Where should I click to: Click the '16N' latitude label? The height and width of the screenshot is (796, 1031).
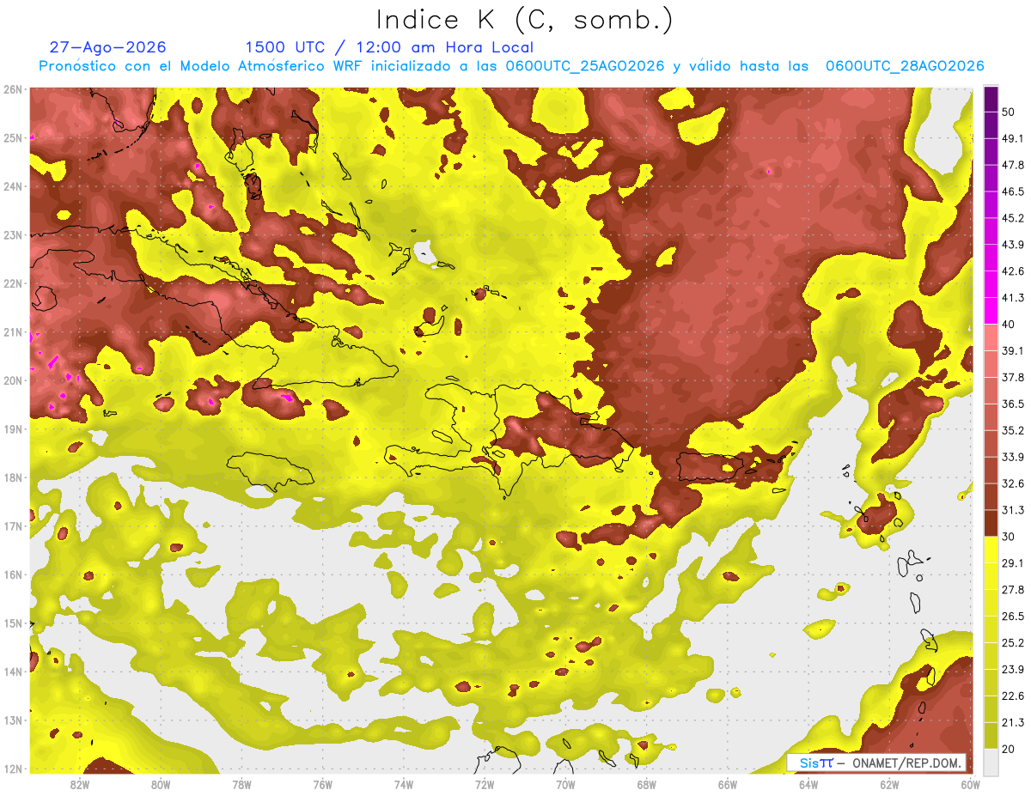click(x=13, y=574)
